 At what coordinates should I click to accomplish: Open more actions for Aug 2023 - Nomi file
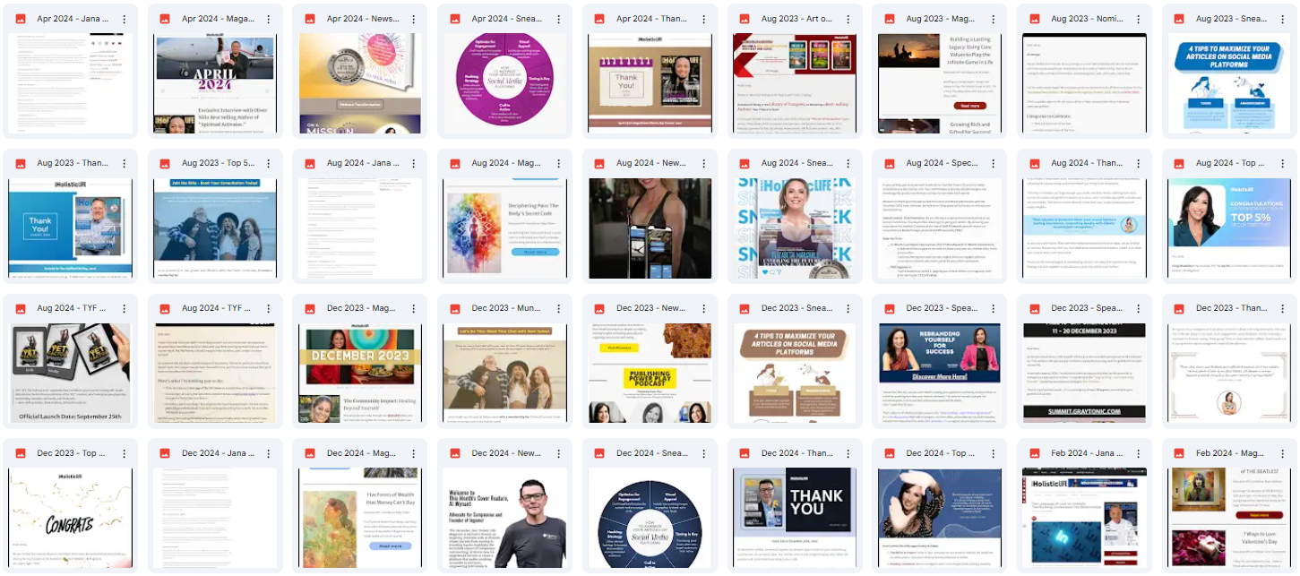pos(1139,19)
